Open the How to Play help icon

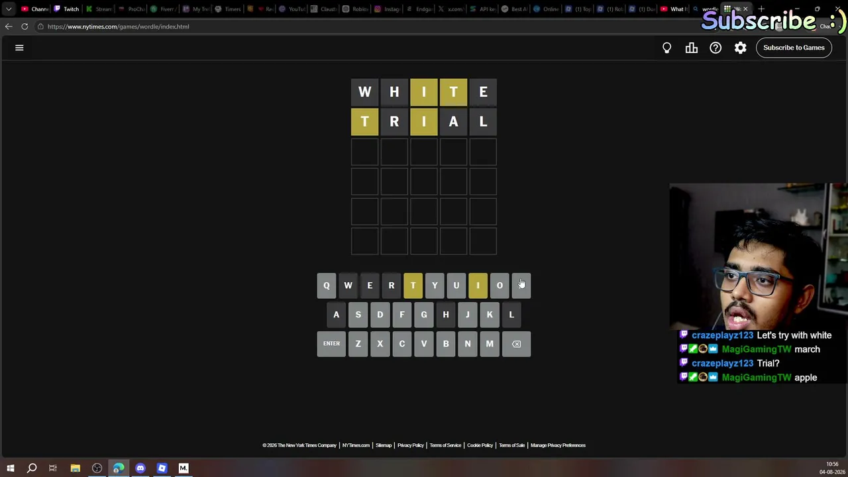coord(715,48)
